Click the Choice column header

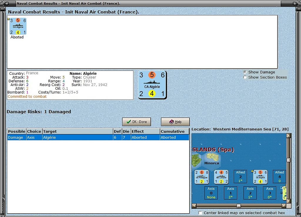click(x=34, y=131)
